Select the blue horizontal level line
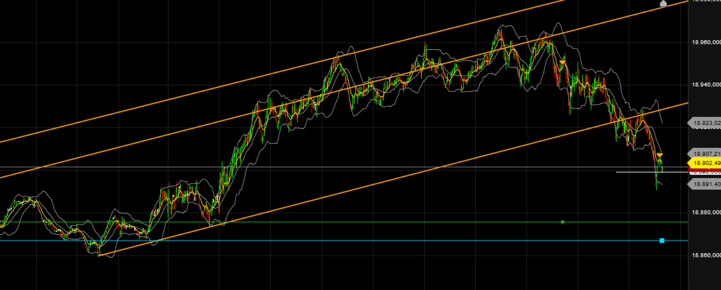Image resolution: width=721 pixels, height=290 pixels. click(344, 241)
